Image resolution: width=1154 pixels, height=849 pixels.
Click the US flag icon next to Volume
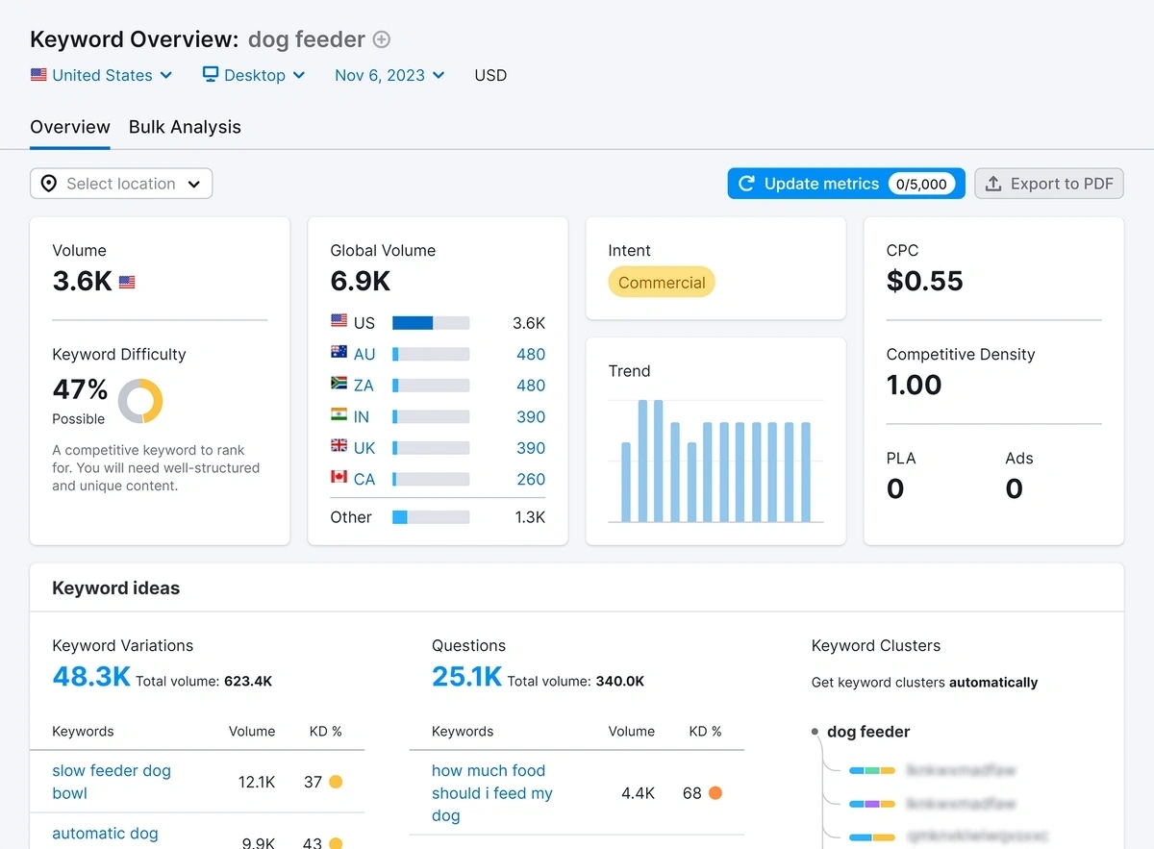click(x=127, y=283)
